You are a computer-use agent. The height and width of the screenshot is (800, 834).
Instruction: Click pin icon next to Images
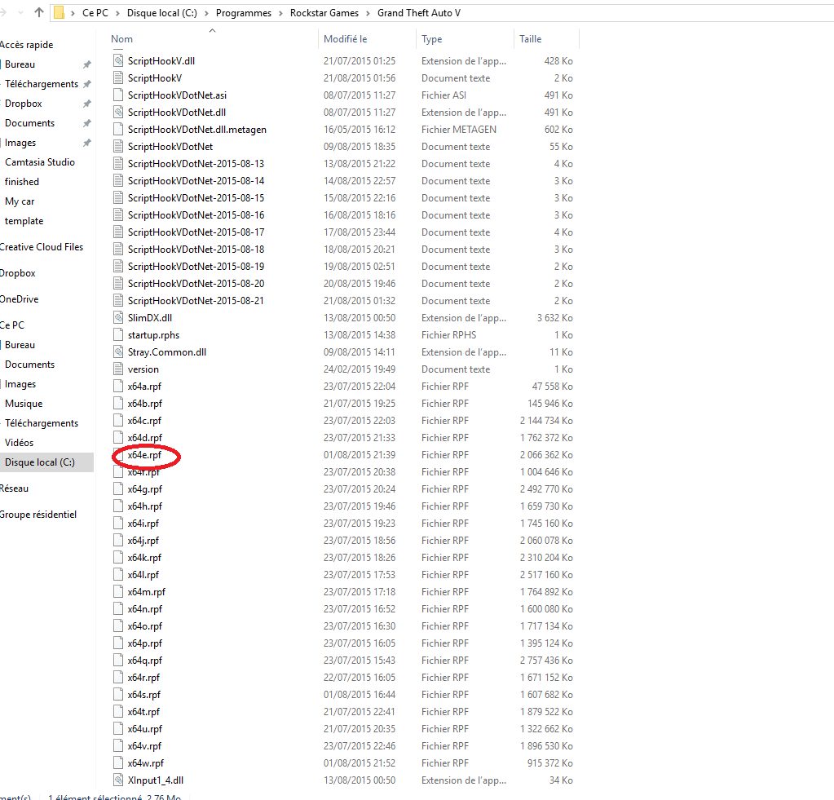click(86, 143)
